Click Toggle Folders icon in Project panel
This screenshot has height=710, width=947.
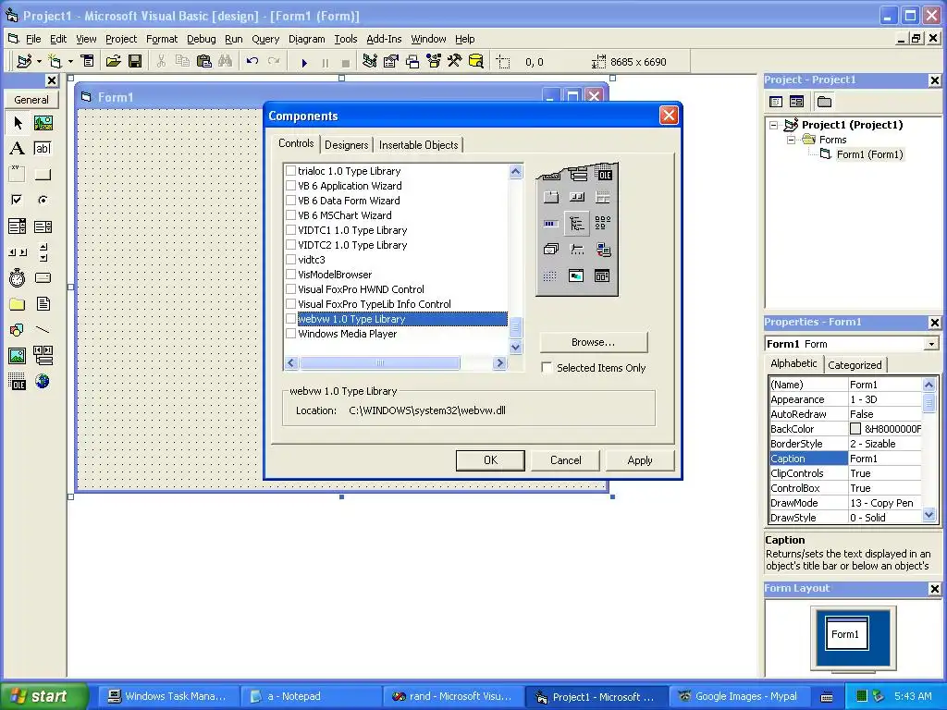[824, 102]
